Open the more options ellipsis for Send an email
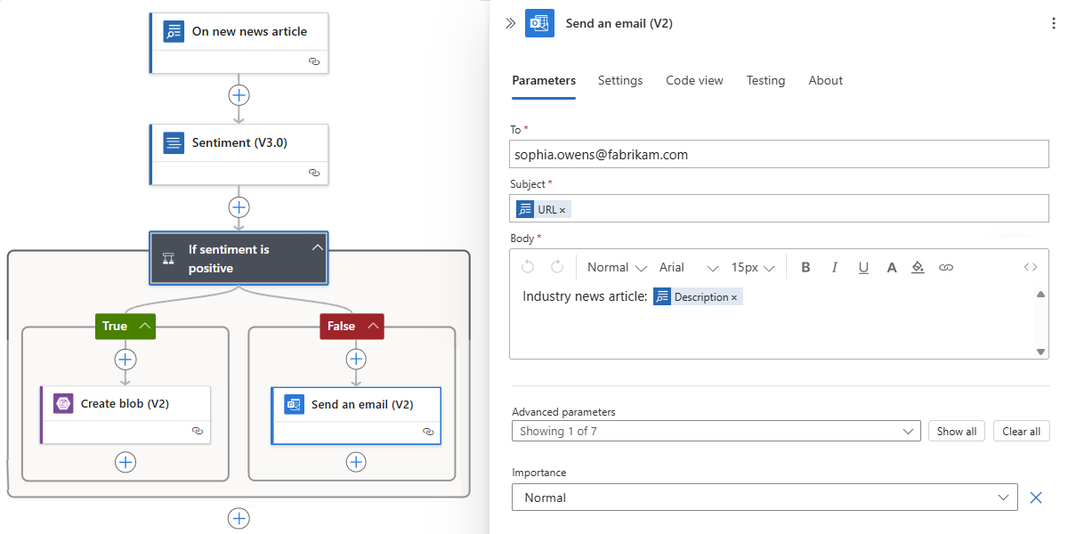The width and height of the screenshot is (1068, 534). coord(1054,22)
